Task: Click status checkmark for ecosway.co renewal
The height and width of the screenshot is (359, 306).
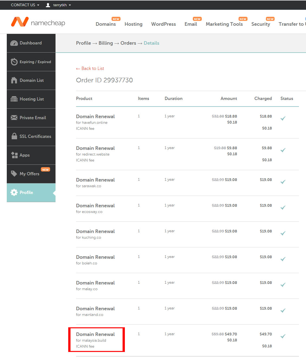Action: tap(283, 208)
